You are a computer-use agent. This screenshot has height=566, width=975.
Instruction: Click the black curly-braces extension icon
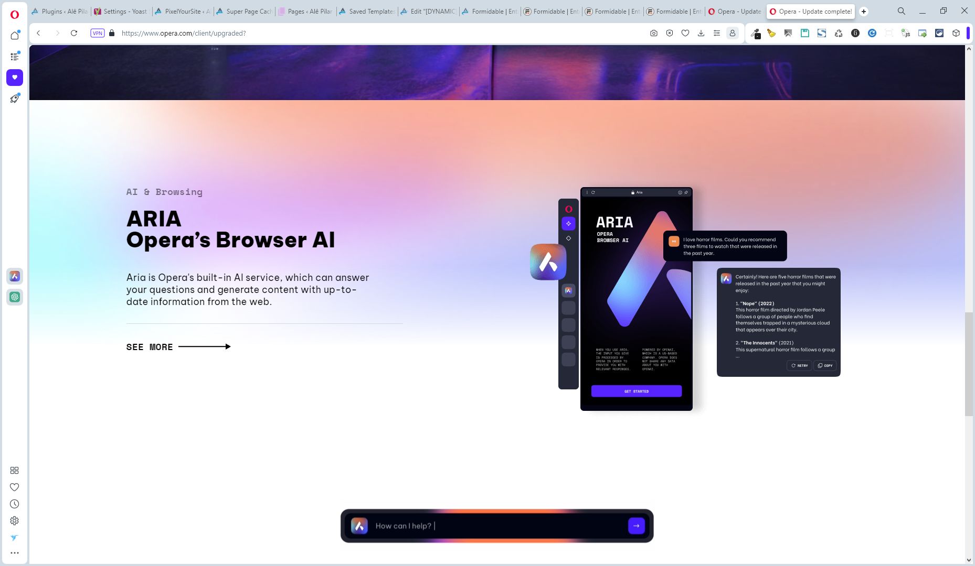coord(855,33)
